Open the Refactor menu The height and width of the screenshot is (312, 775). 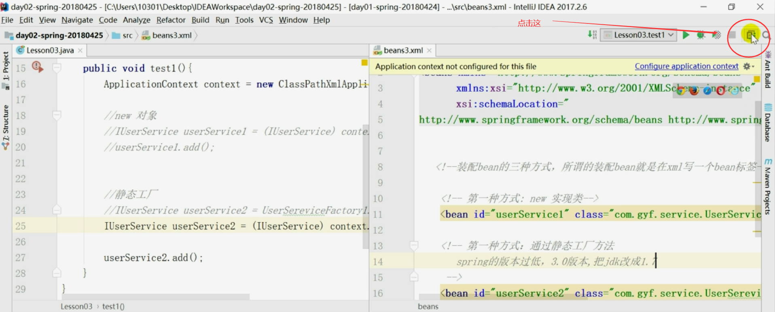click(171, 20)
